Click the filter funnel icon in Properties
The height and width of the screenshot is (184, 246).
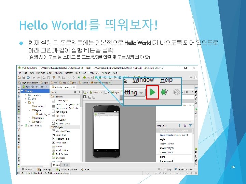[x=190, y=125]
